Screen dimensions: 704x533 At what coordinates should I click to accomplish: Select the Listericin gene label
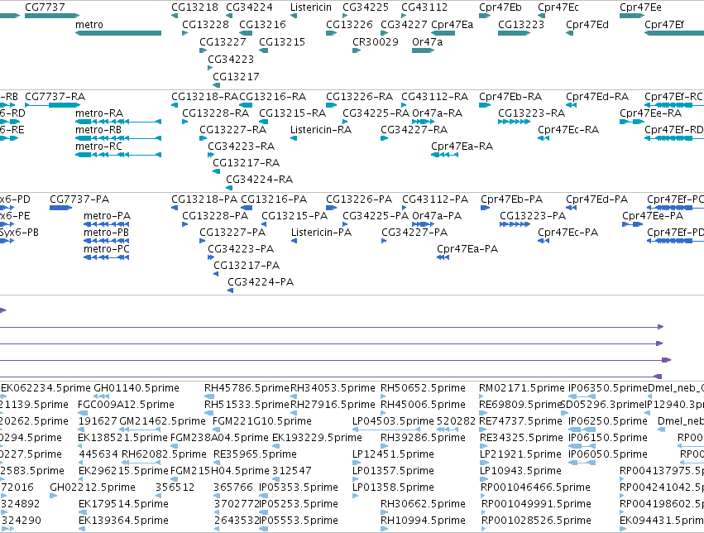[311, 7]
